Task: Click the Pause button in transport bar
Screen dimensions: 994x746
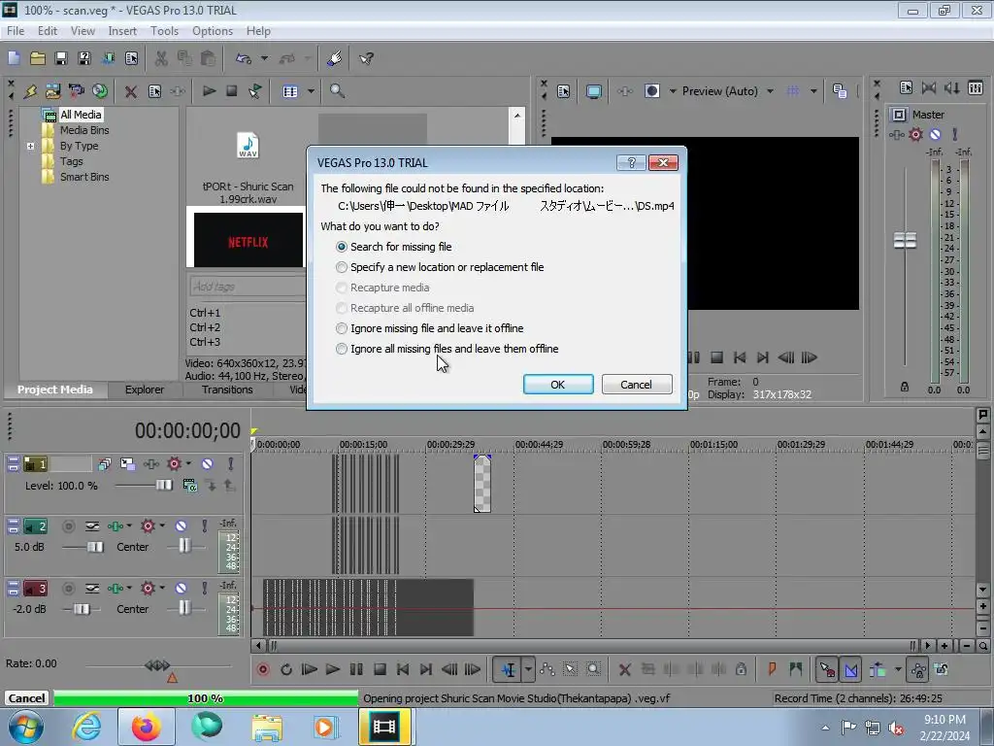Action: [356, 669]
